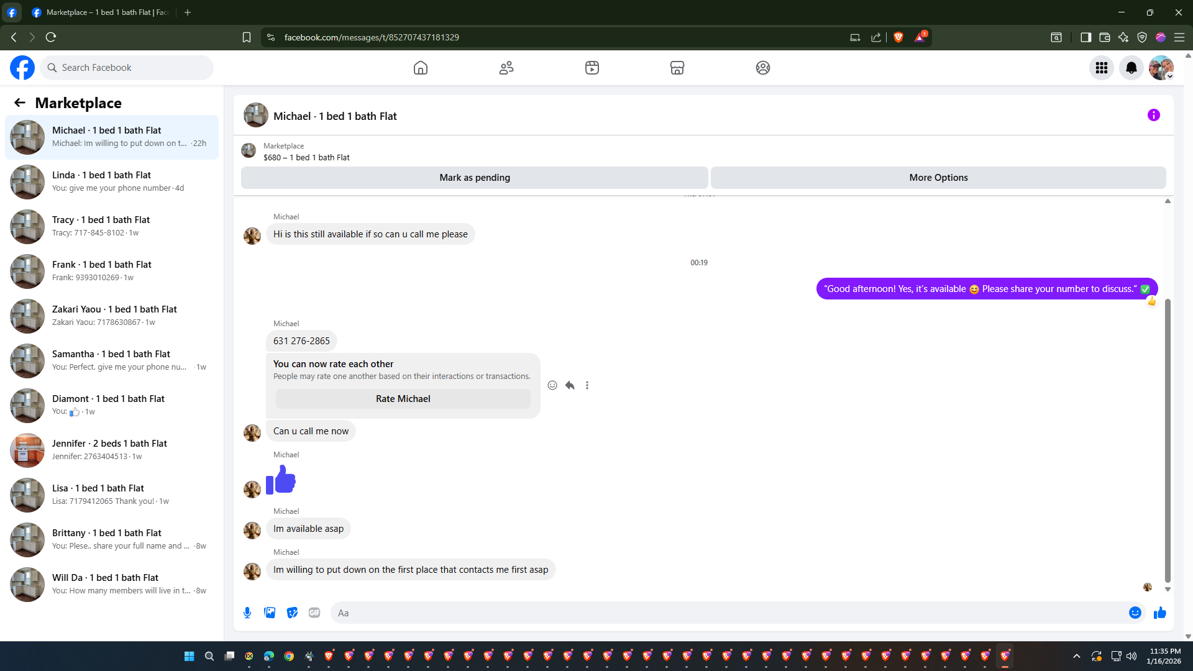Show hidden system tray icons

coord(1077,656)
